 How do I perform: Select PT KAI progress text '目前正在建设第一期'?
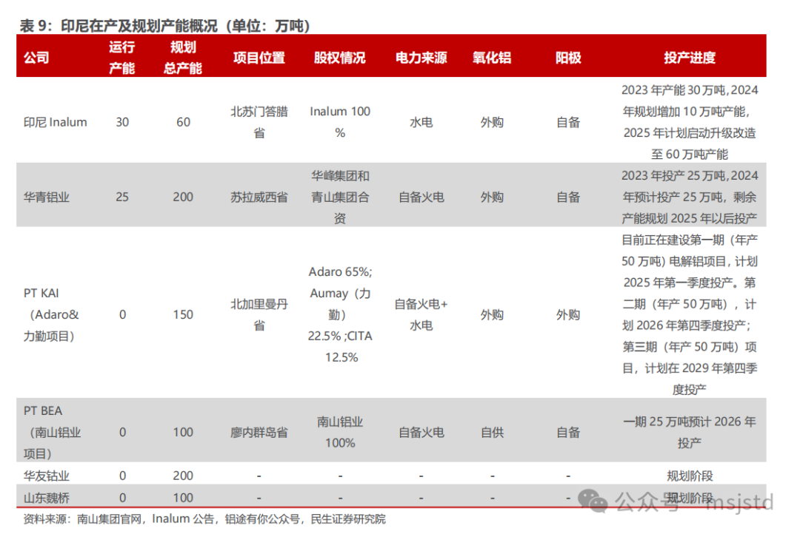(x=673, y=240)
